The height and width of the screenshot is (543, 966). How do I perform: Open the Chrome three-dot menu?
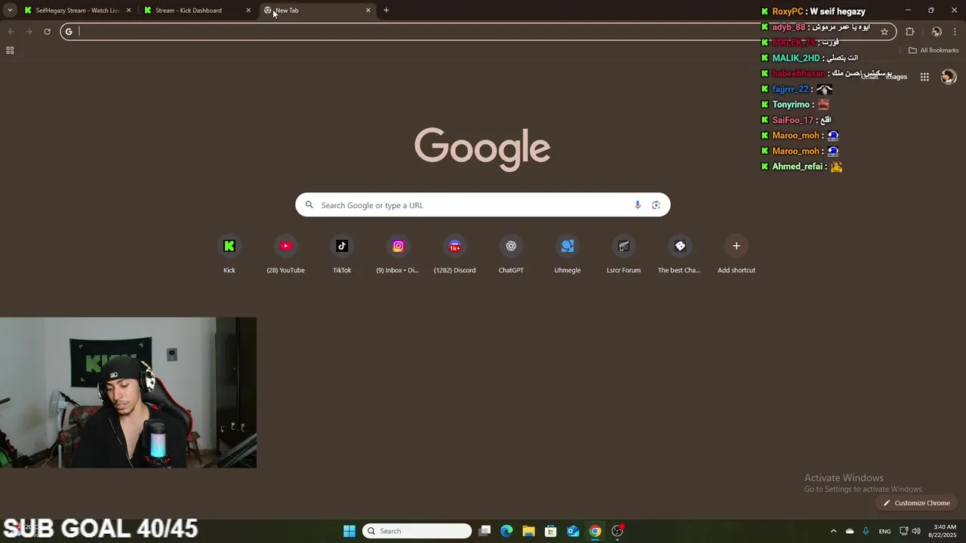(x=955, y=32)
